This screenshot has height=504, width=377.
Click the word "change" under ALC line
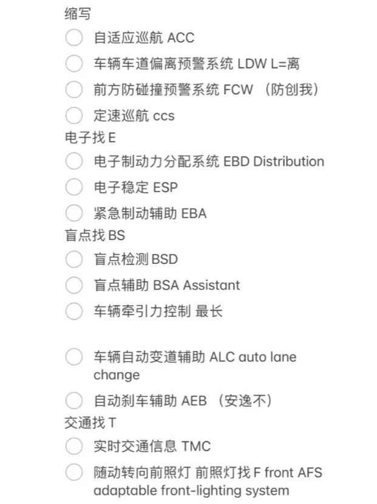tap(116, 375)
